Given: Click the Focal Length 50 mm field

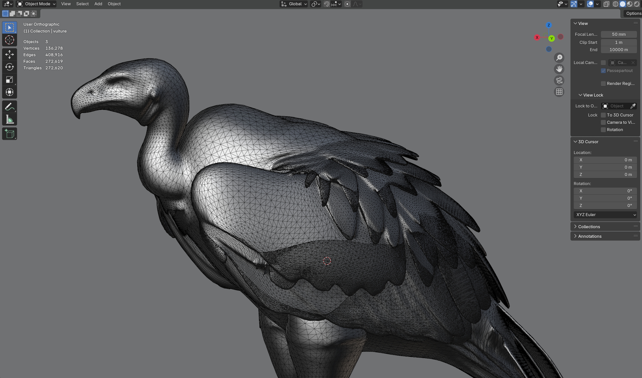Looking at the screenshot, I should 619,34.
